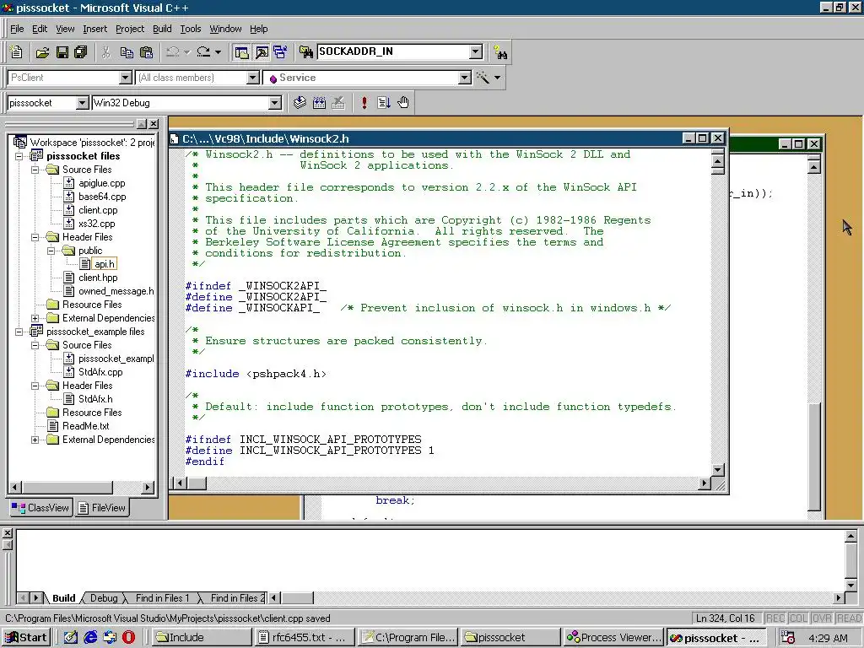Open the SOCKADDR_IN find dropdown

click(476, 51)
